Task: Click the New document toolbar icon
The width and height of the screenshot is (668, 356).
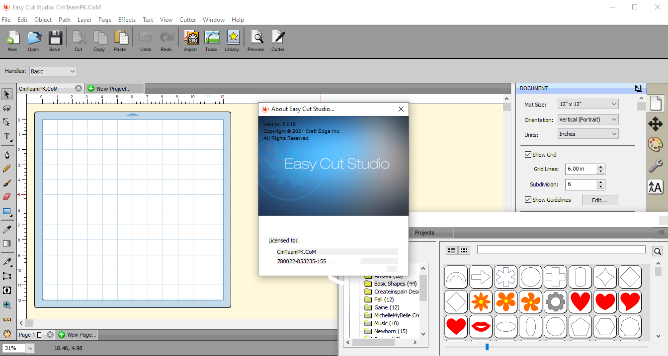Action: (12, 41)
